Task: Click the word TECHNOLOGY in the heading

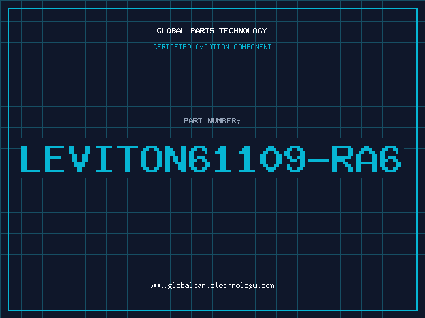Action: coord(243,31)
